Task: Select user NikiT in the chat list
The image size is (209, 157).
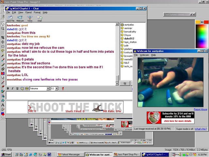Action: [x=127, y=63]
